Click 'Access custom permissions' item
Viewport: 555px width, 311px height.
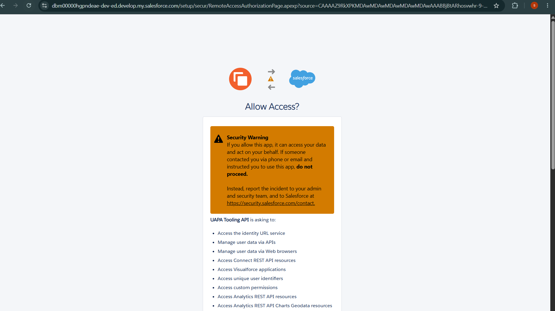(248, 288)
